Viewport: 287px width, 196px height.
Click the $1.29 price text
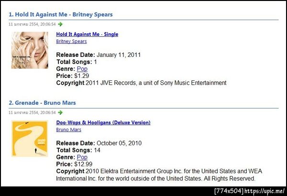click(82, 76)
